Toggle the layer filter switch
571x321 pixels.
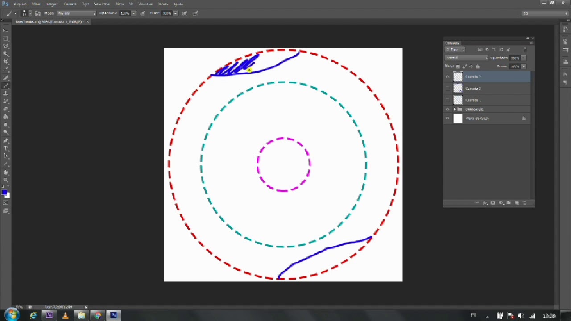pyautogui.click(x=525, y=49)
